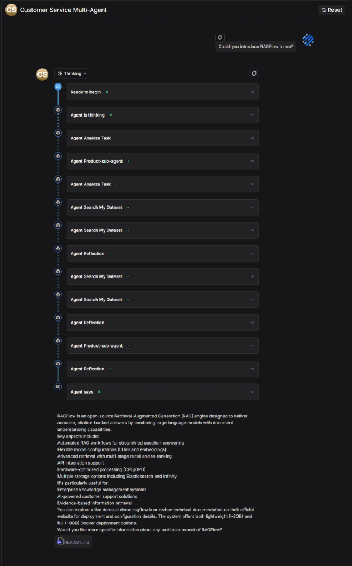Open the README.md attachment
This screenshot has width=352, height=566.
[x=73, y=541]
